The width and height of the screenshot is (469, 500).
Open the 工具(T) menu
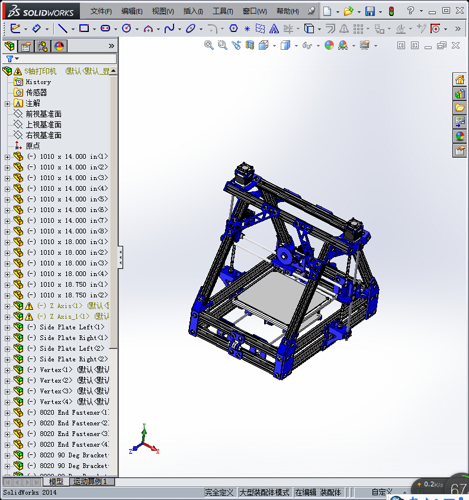[223, 11]
